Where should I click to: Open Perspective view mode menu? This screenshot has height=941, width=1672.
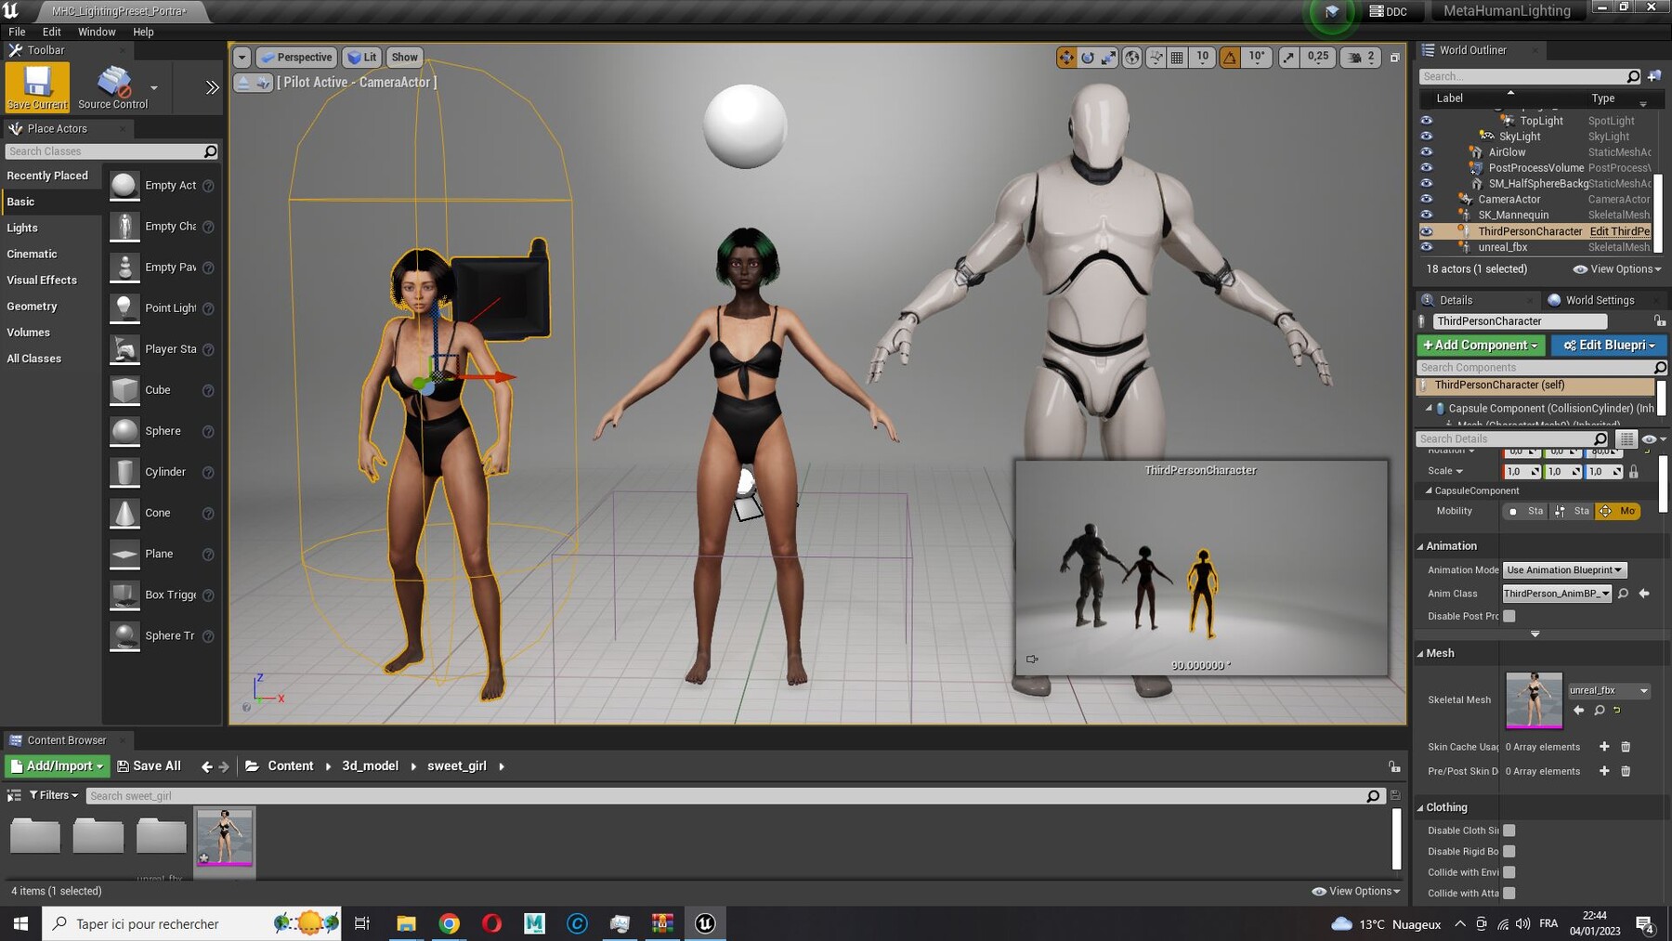pos(294,58)
